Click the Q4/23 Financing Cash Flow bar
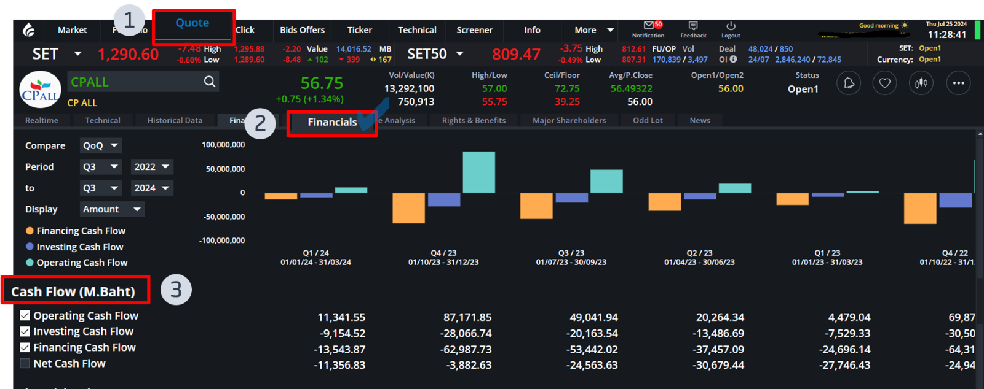This screenshot has width=984, height=389. tap(409, 208)
